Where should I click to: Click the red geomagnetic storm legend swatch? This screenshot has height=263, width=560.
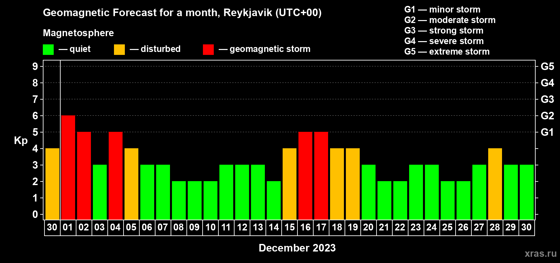[209, 50]
